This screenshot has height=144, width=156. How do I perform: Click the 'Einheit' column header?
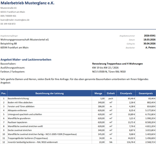point(111,93)
